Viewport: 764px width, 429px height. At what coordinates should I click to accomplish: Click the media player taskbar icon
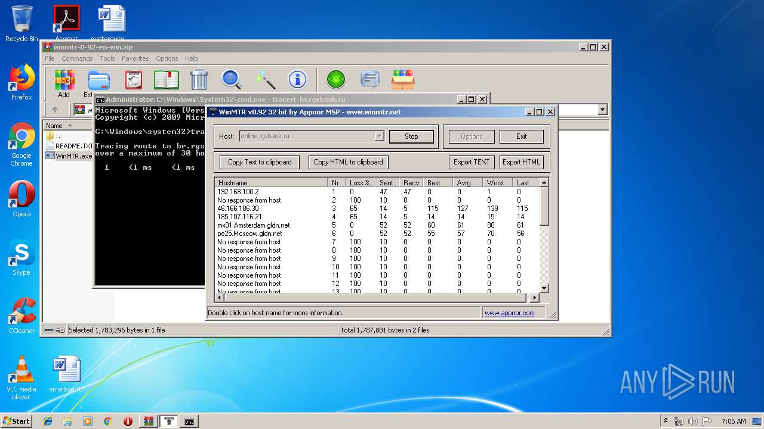88,421
